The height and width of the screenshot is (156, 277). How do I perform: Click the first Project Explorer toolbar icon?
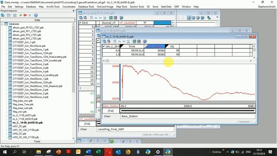[x=3, y=15]
